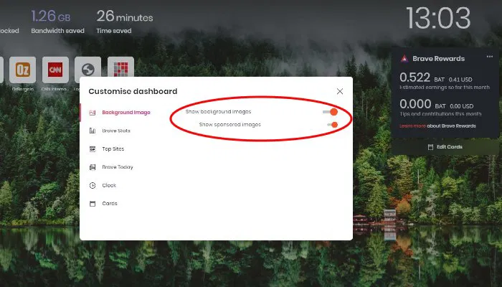The width and height of the screenshot is (502, 287).
Task: Open the CNN International shortcut tile
Action: (x=55, y=70)
